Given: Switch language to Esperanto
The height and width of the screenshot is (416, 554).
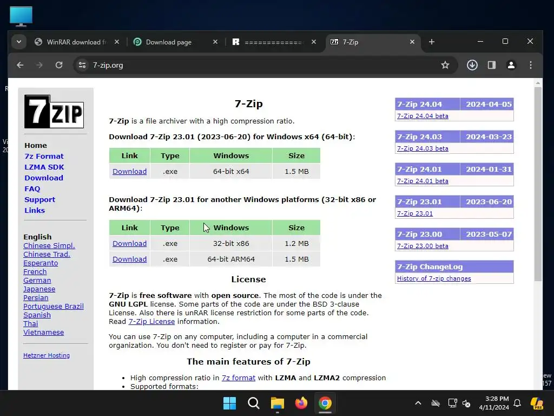Looking at the screenshot, I should 41,263.
